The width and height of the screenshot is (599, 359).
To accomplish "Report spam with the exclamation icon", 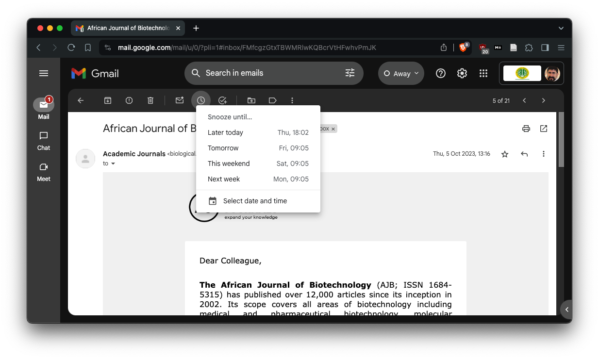I will [129, 100].
